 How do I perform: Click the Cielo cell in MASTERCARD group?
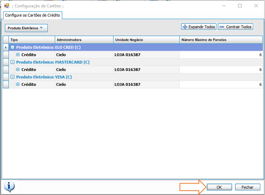(x=84, y=69)
